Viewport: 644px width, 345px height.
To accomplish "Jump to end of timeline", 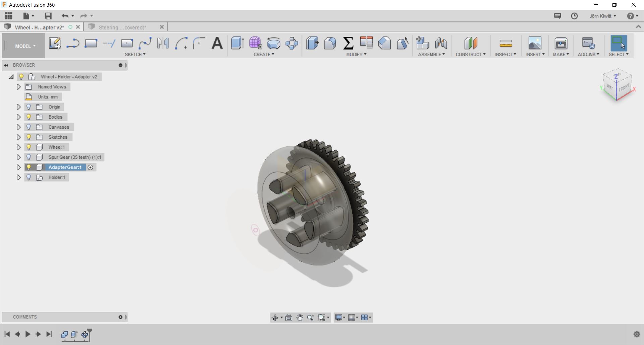I will [49, 334].
